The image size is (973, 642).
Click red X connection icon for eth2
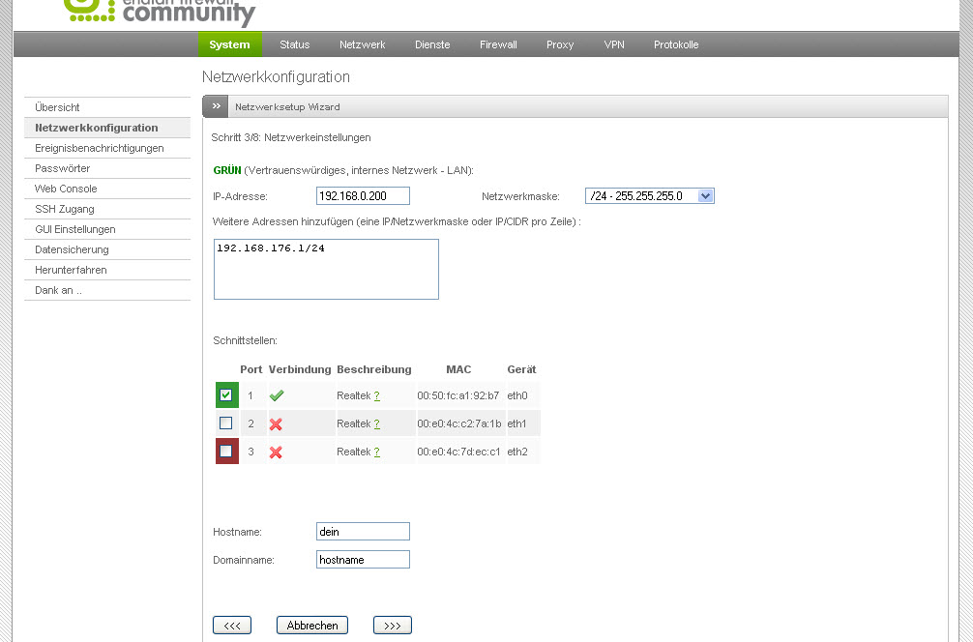click(x=277, y=452)
